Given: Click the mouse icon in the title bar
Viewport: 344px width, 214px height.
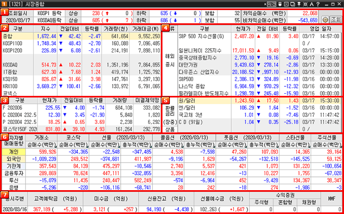Looking at the screenshot, I should point(280,4).
